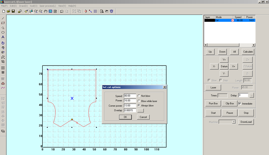Click the Zoom out magnifier icon
Image resolution: width=269 pixels, height=155 pixels.
coord(41,11)
